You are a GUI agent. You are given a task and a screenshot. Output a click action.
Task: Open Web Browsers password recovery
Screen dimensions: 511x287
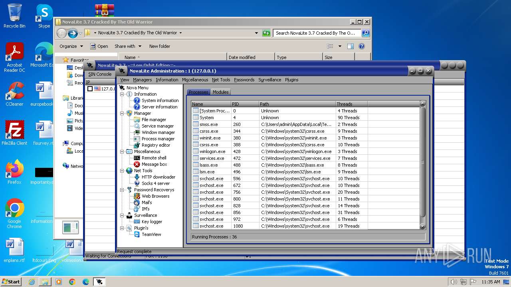click(x=155, y=196)
